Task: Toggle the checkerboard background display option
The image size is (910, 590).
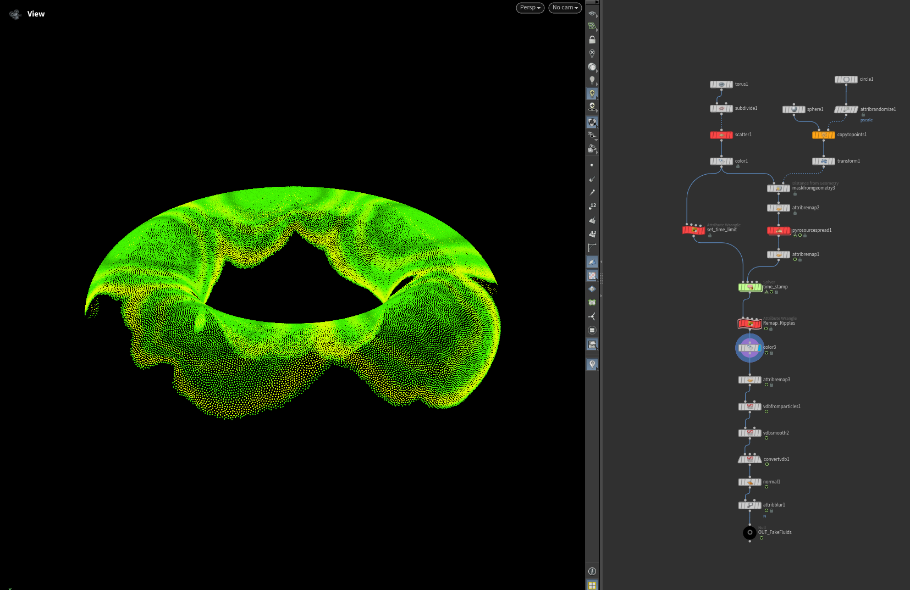Action: (592, 276)
